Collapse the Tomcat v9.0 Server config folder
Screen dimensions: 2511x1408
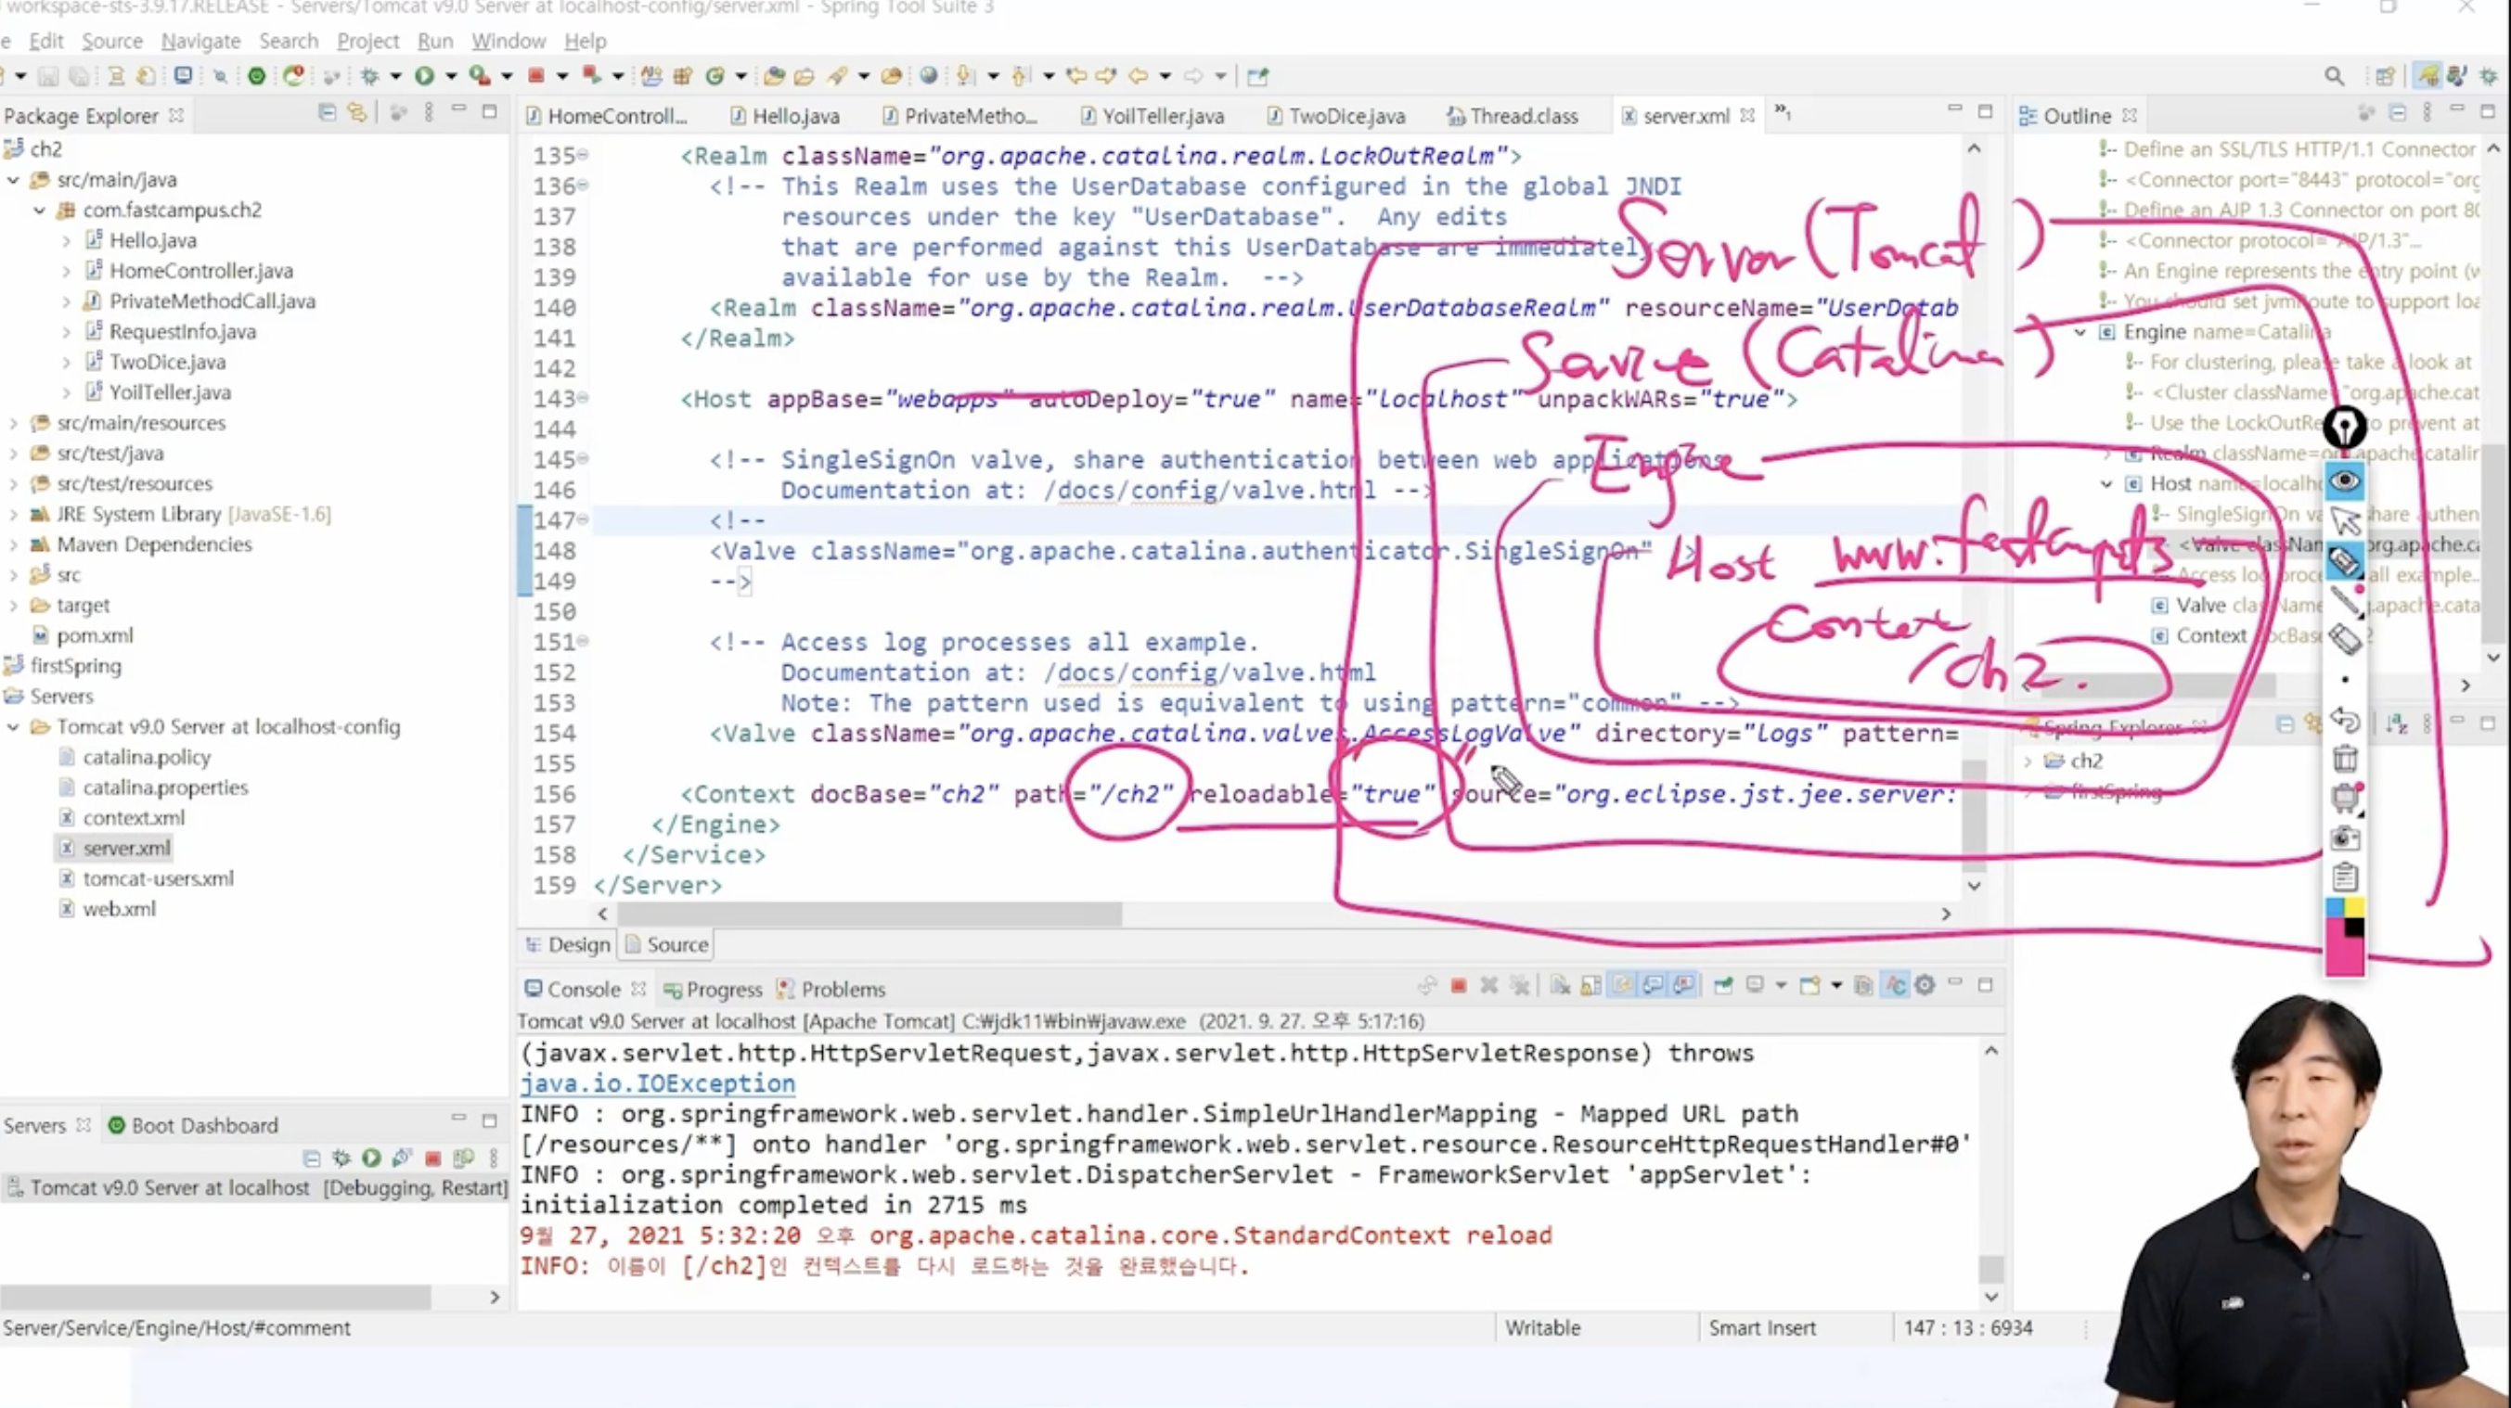[14, 727]
